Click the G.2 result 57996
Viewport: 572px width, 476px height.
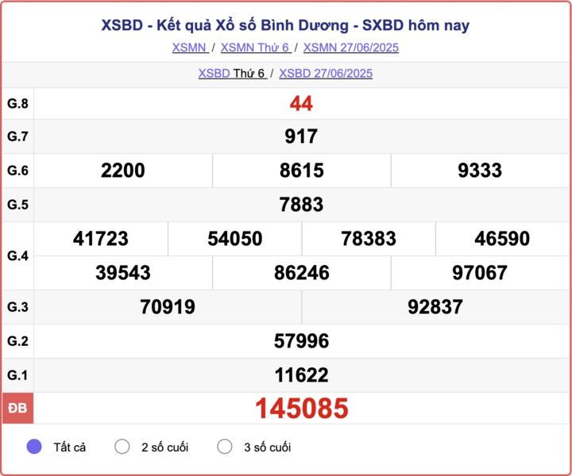(x=301, y=341)
